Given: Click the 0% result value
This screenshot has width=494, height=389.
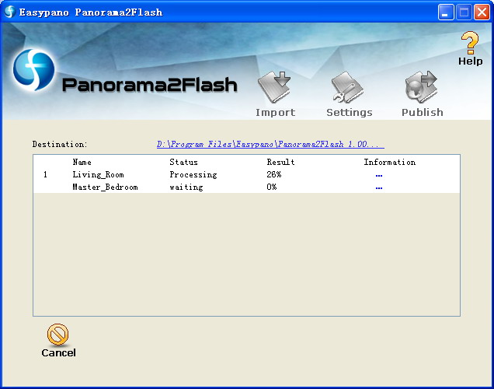Looking at the screenshot, I should point(272,187).
